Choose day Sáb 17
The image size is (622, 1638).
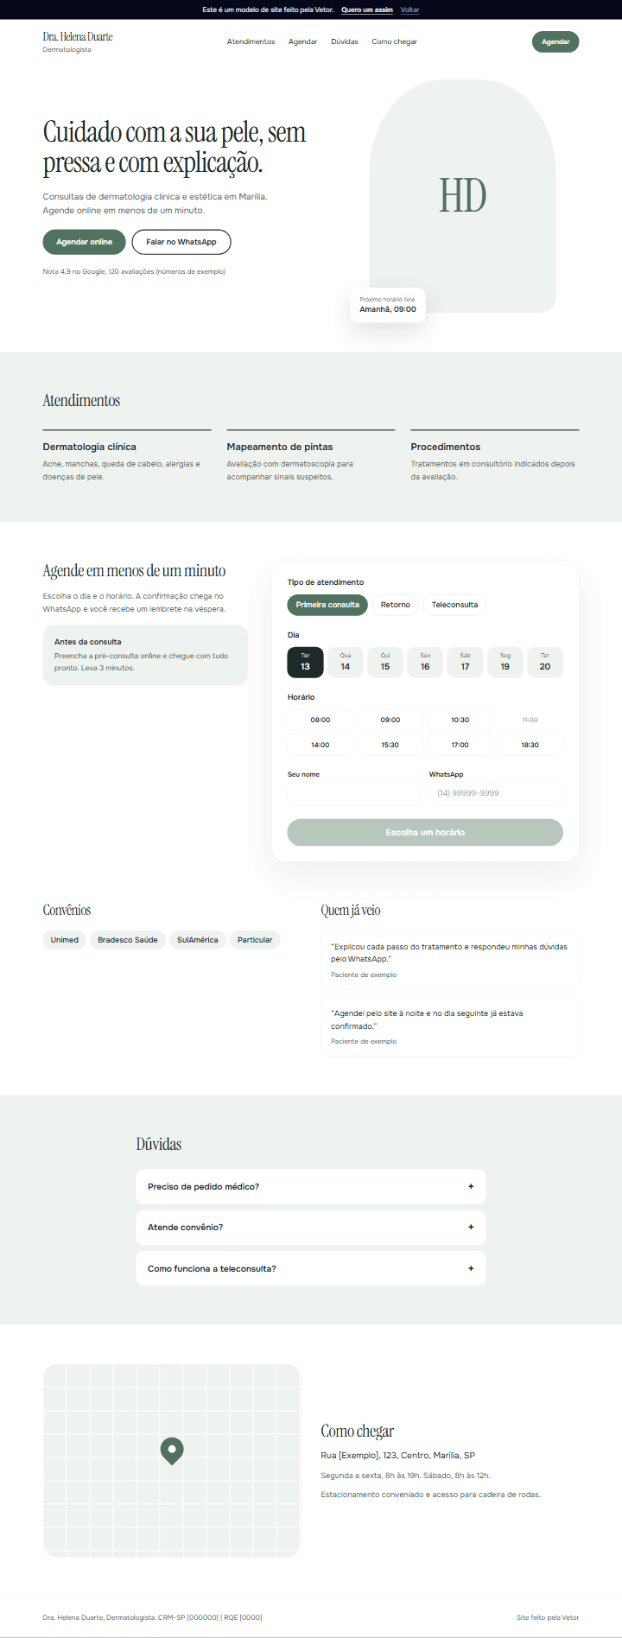point(465,663)
